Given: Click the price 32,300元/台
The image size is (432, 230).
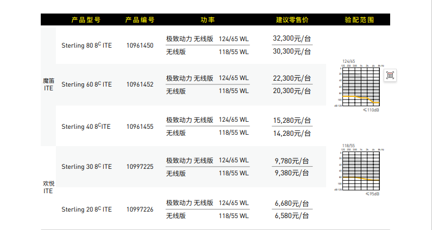Looking at the screenshot, I should pyautogui.click(x=292, y=38).
